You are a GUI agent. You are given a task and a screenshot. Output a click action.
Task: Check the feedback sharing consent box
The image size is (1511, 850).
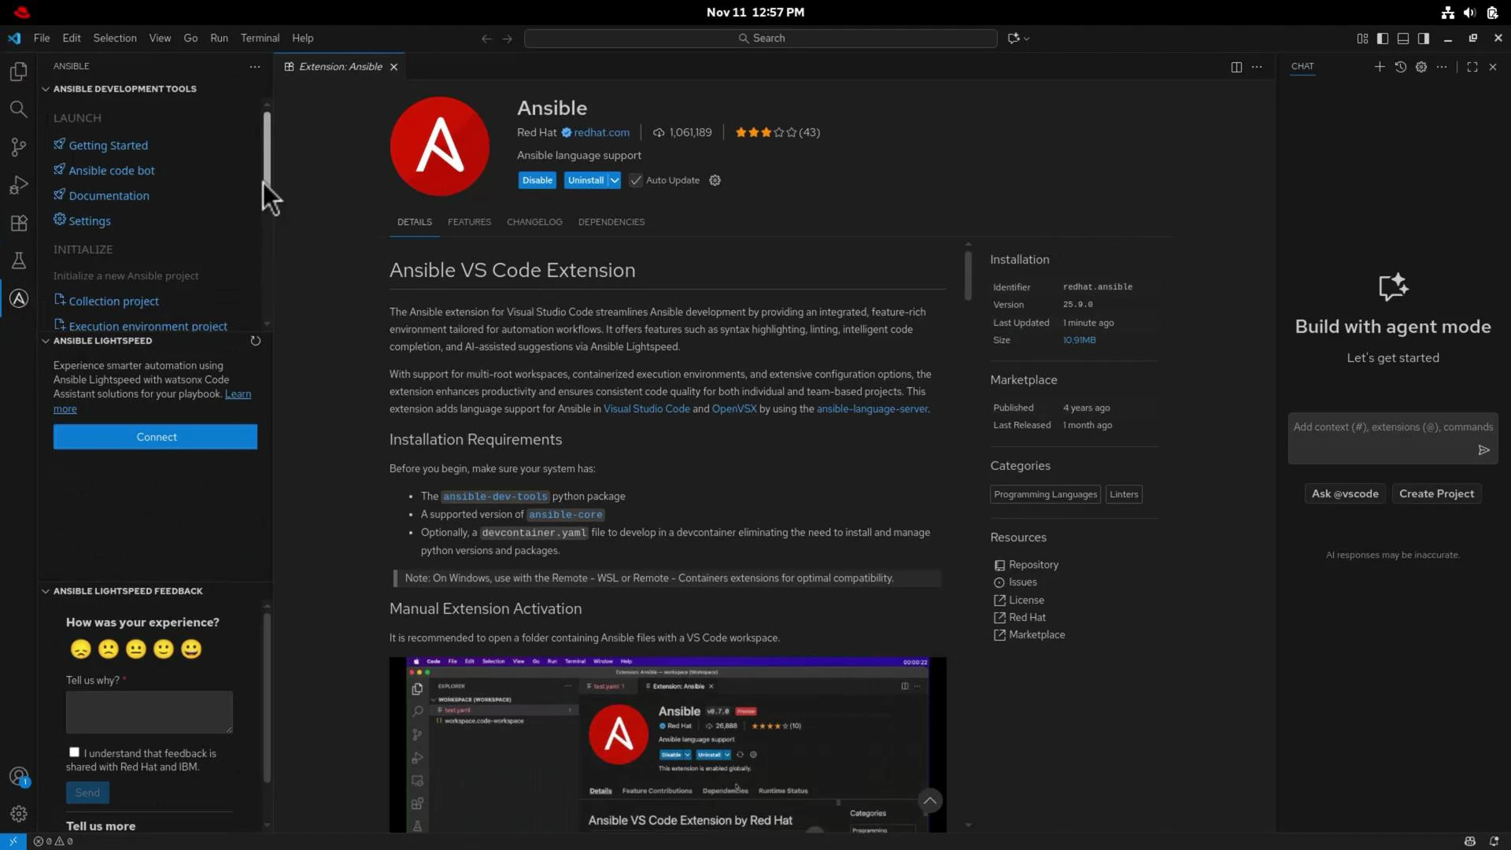74,752
